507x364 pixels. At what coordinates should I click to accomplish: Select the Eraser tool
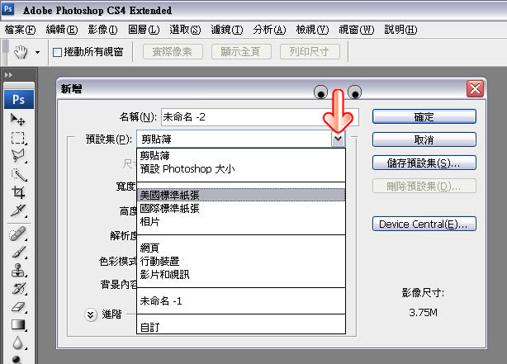[x=18, y=306]
